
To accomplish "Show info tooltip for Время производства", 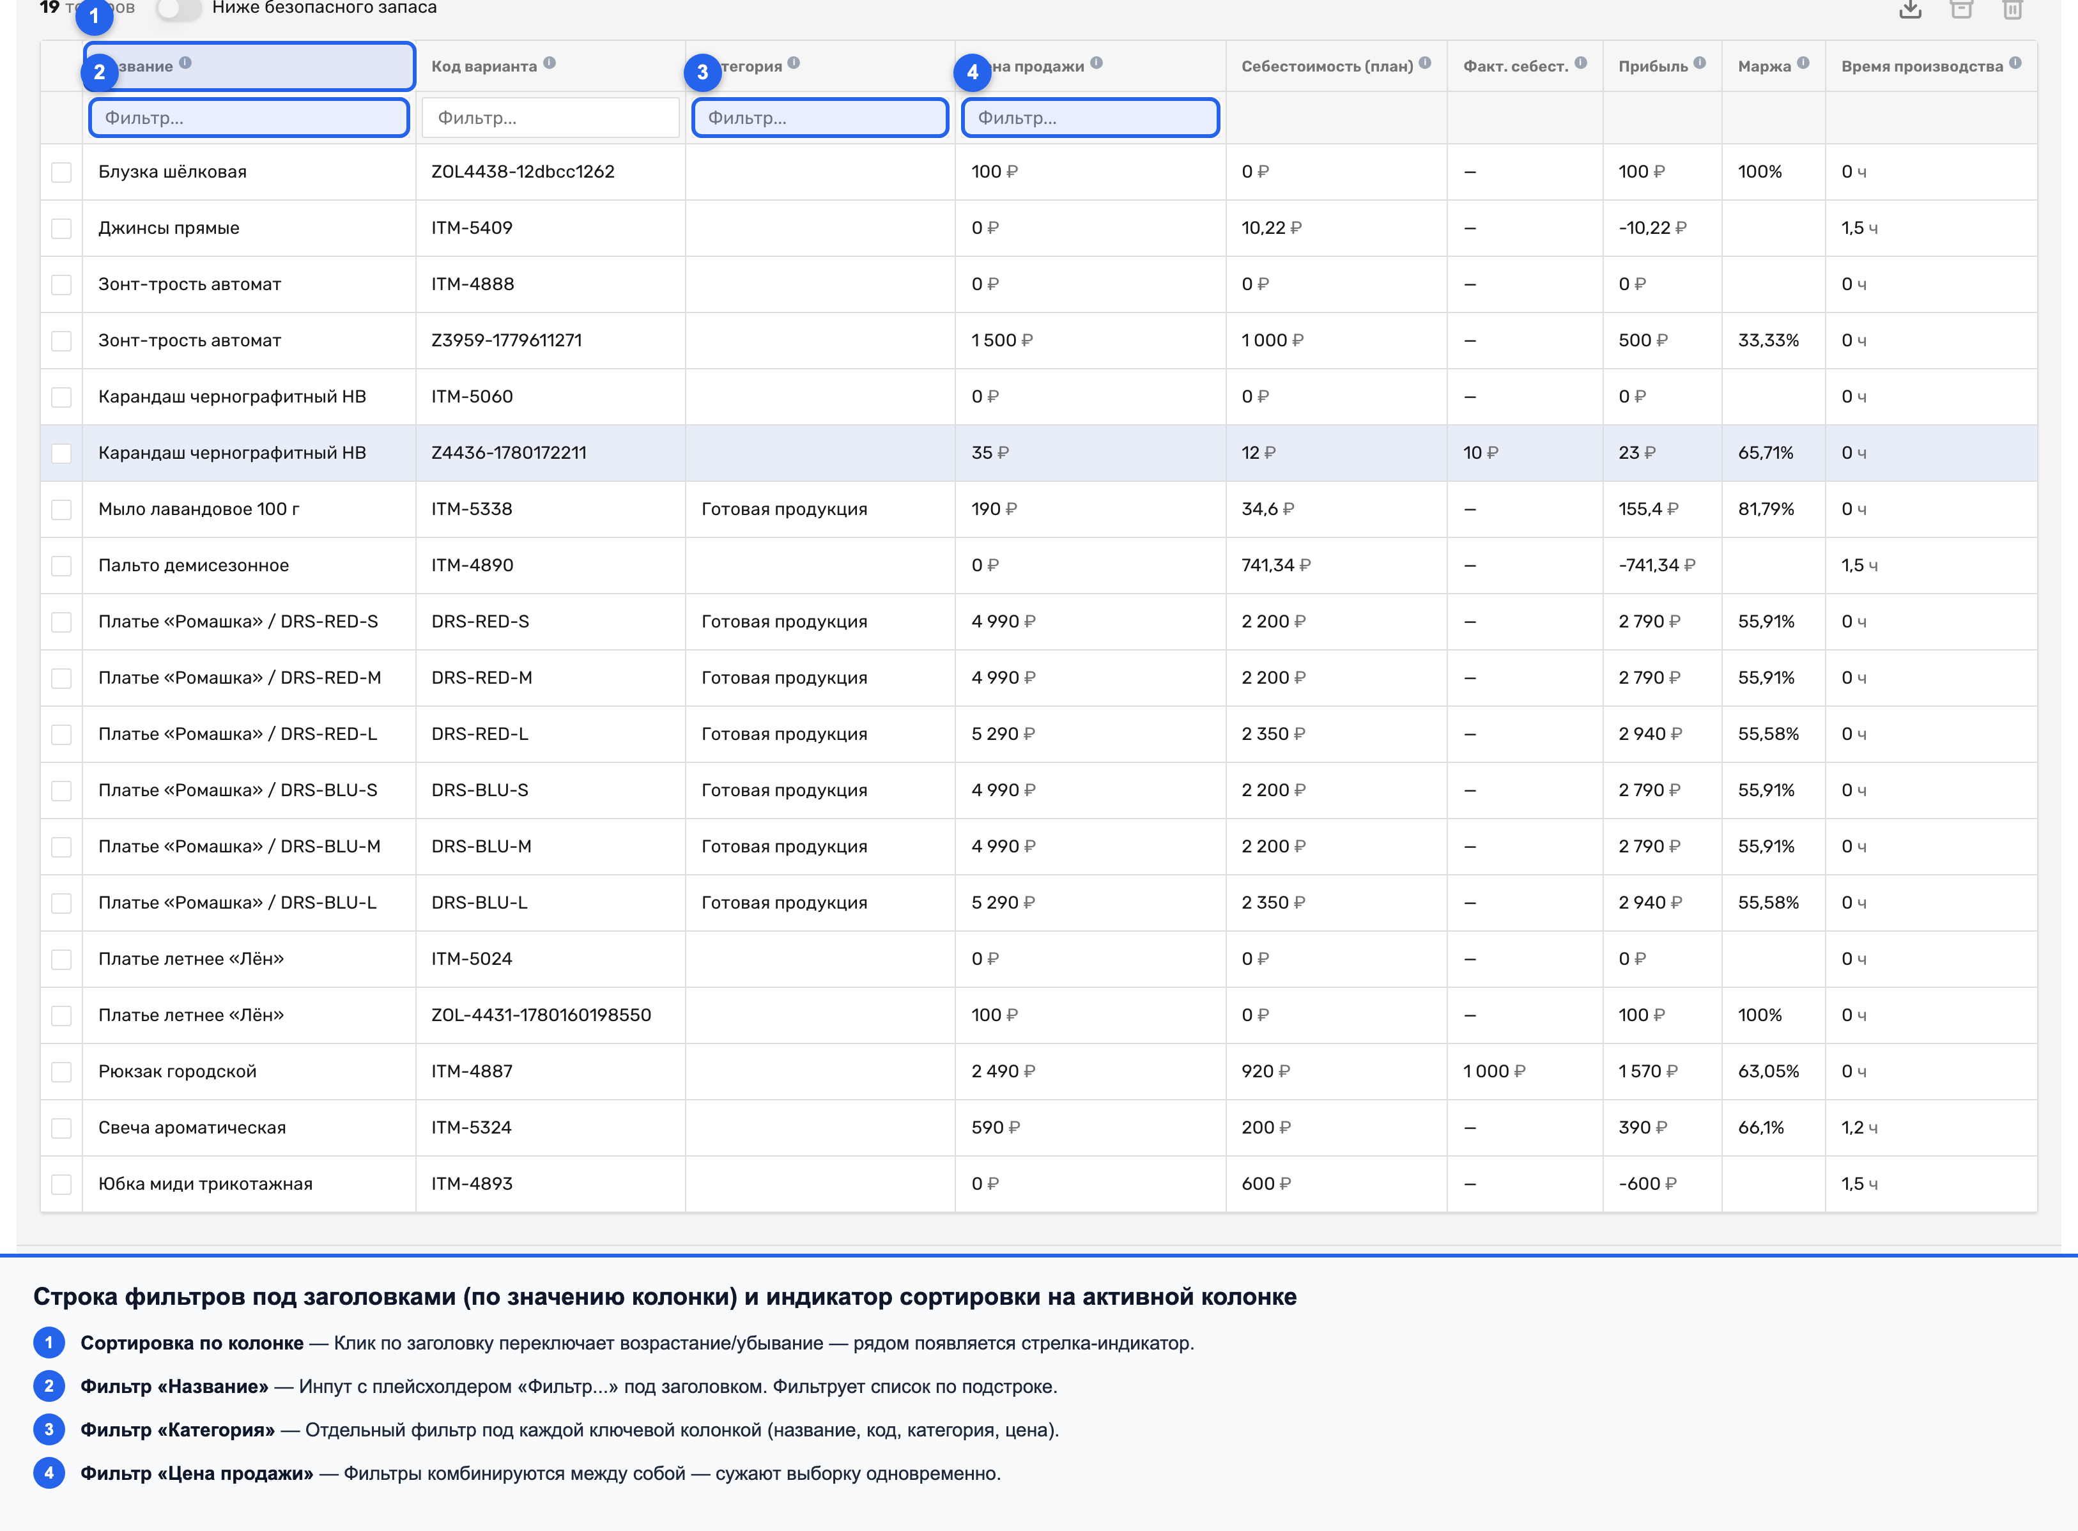I will [x=2015, y=63].
